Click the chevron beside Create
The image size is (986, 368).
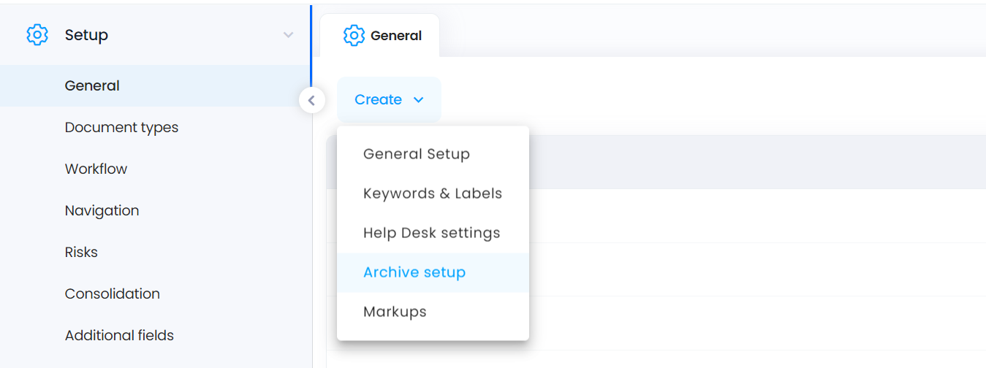[419, 100]
